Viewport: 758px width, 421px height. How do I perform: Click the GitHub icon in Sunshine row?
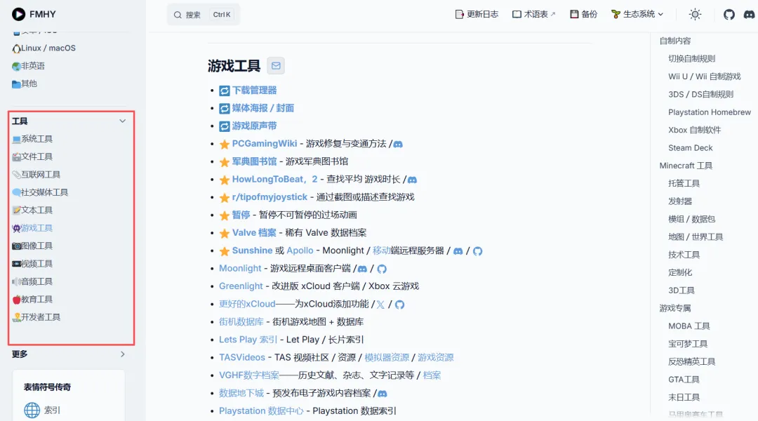coord(478,251)
